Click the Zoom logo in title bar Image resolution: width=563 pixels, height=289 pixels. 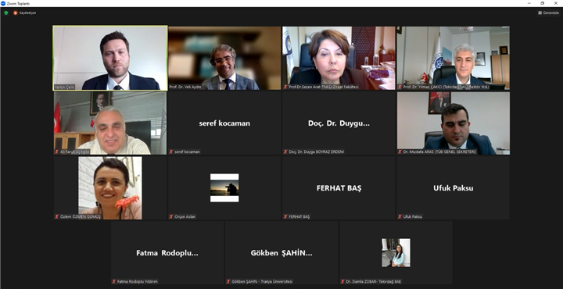[3, 3]
